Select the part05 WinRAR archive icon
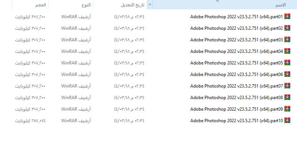Image resolution: width=297 pixels, height=155 pixels. point(287,63)
